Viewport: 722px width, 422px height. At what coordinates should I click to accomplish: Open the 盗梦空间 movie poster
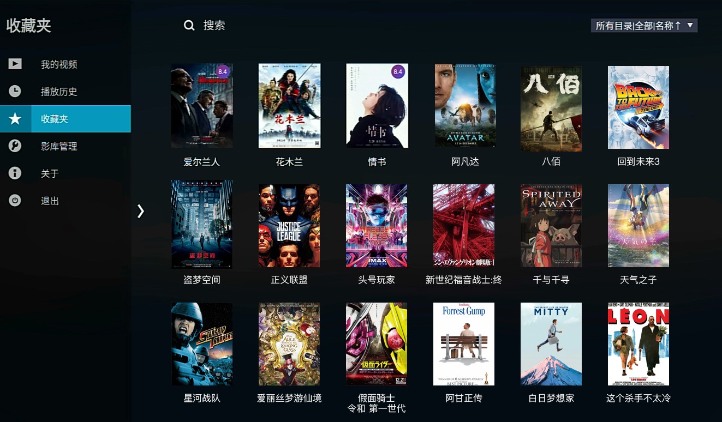pyautogui.click(x=202, y=224)
